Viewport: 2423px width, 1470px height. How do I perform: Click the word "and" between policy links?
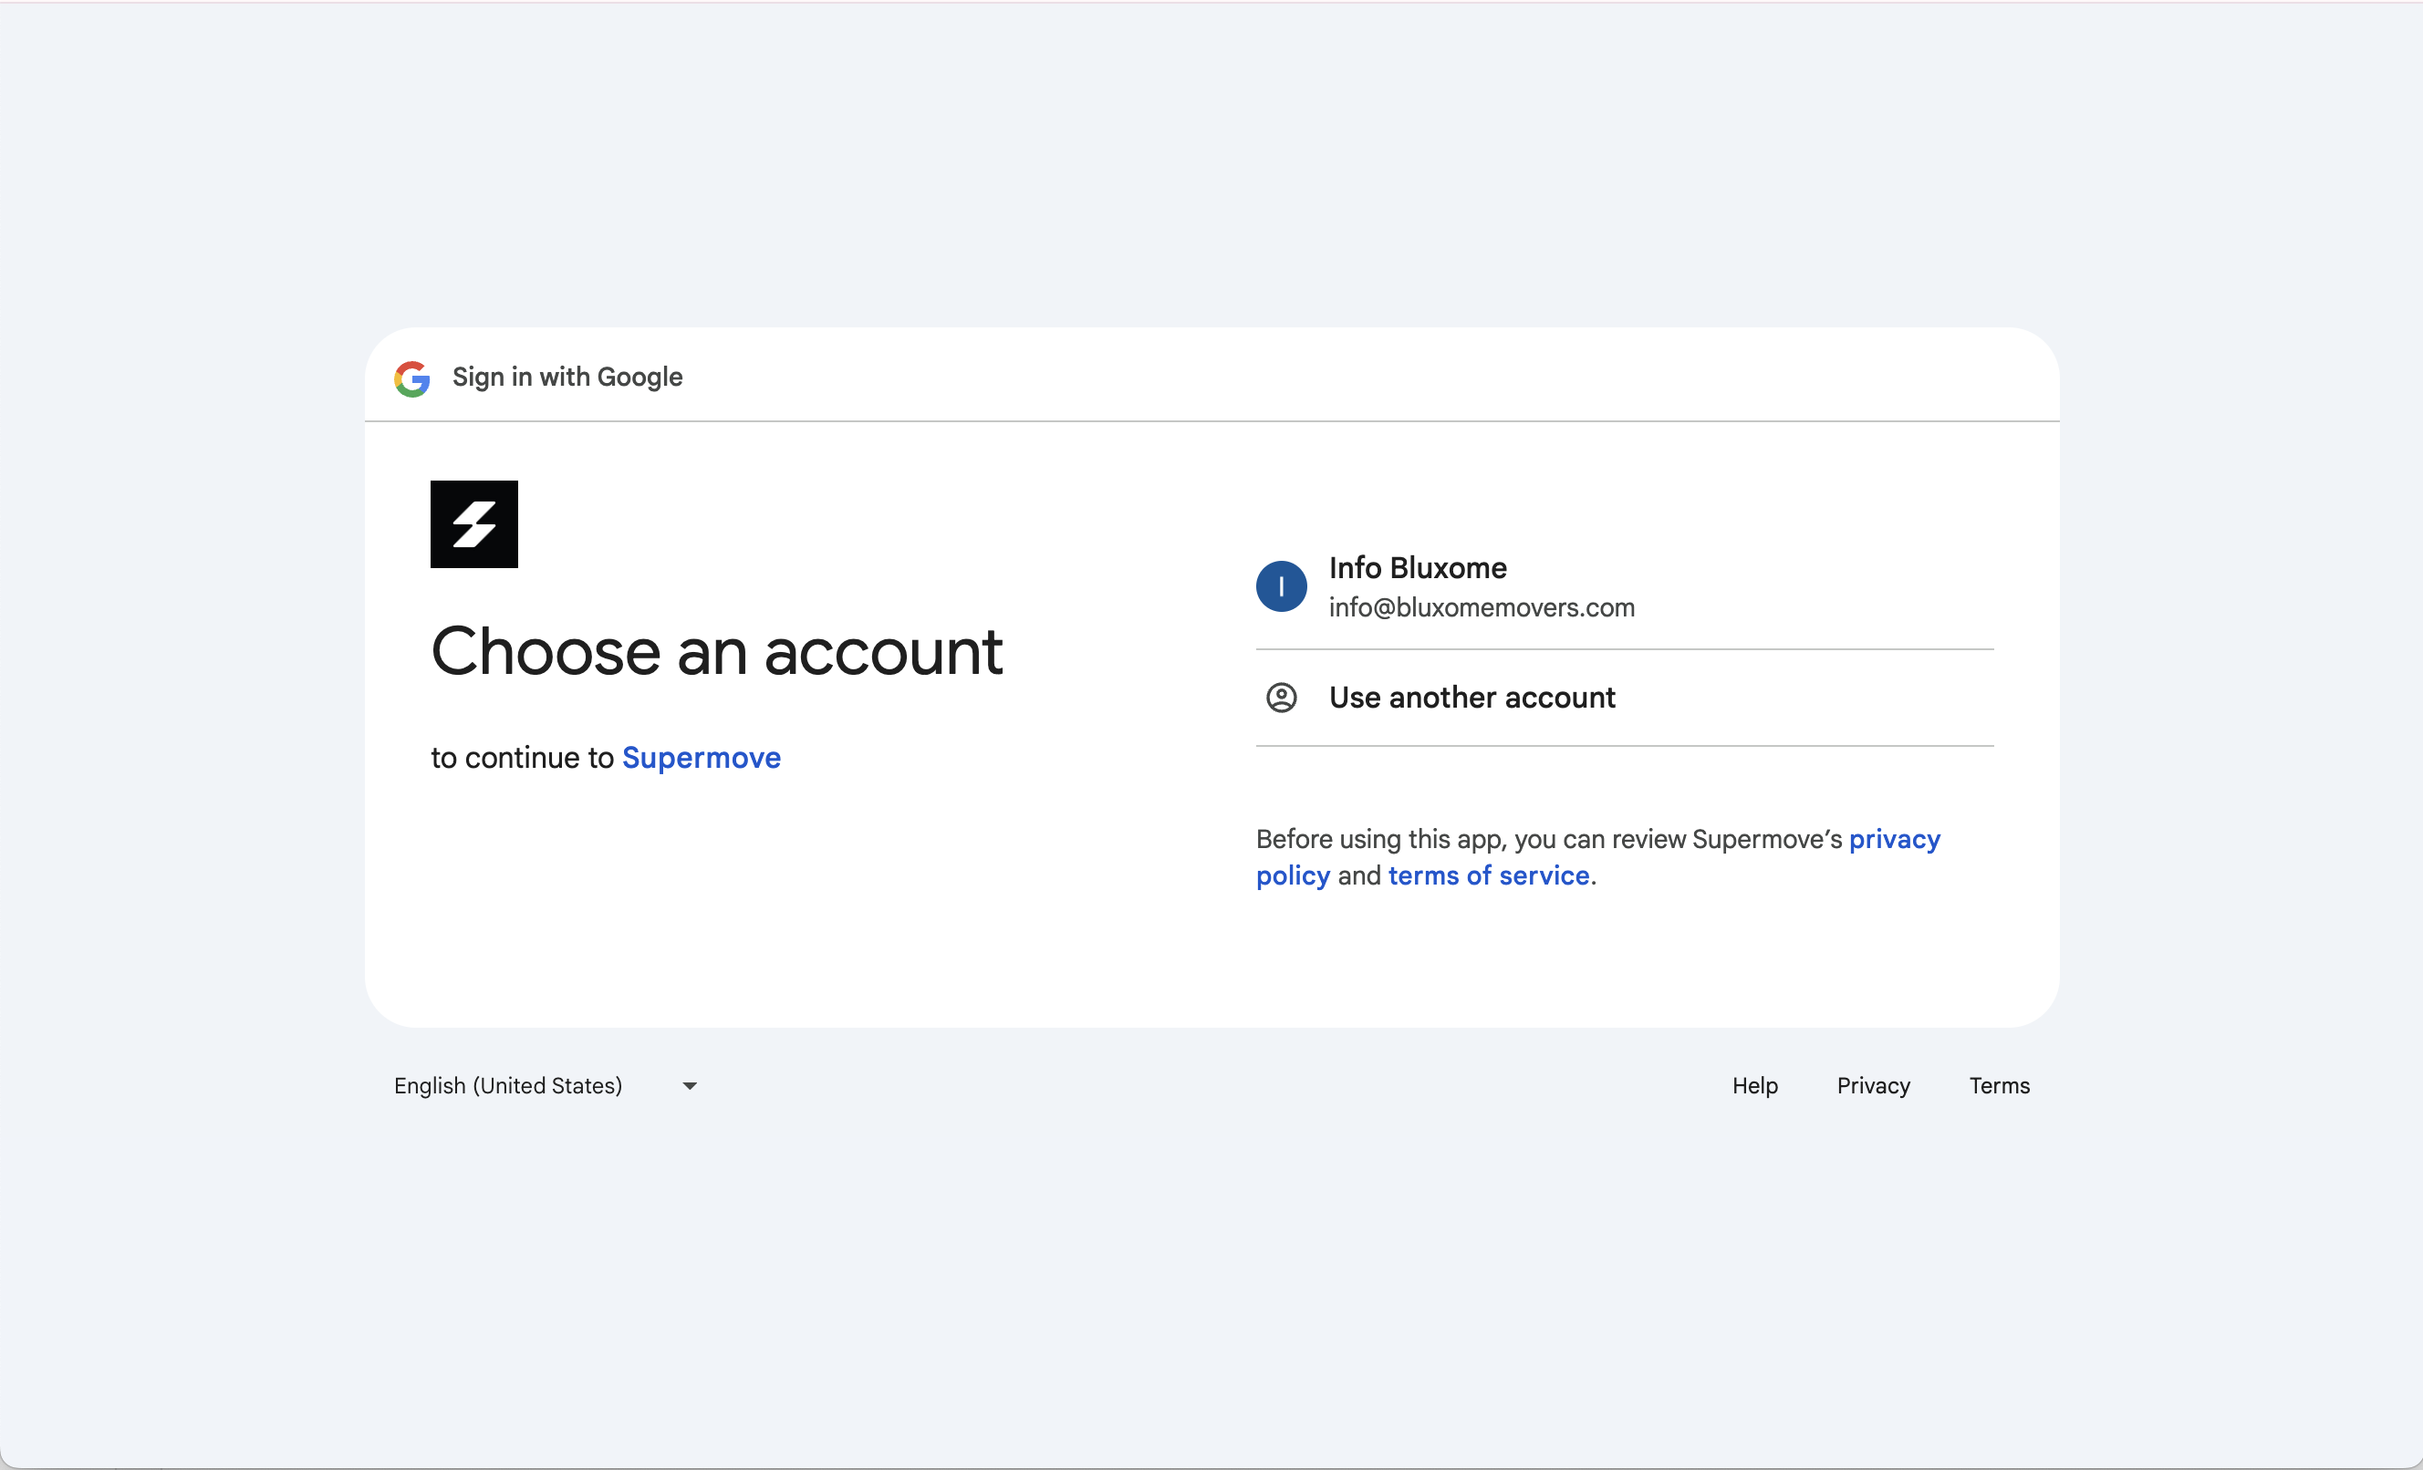click(x=1359, y=875)
